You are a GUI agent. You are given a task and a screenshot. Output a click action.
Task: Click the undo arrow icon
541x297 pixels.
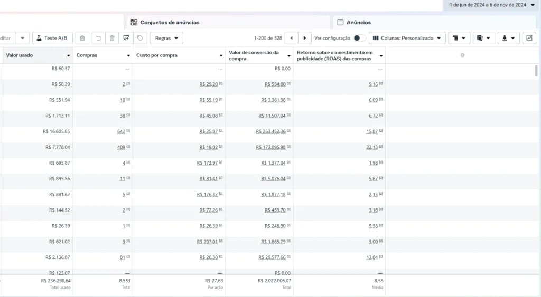tap(98, 38)
